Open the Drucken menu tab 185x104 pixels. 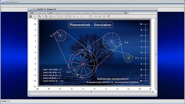[119, 13]
